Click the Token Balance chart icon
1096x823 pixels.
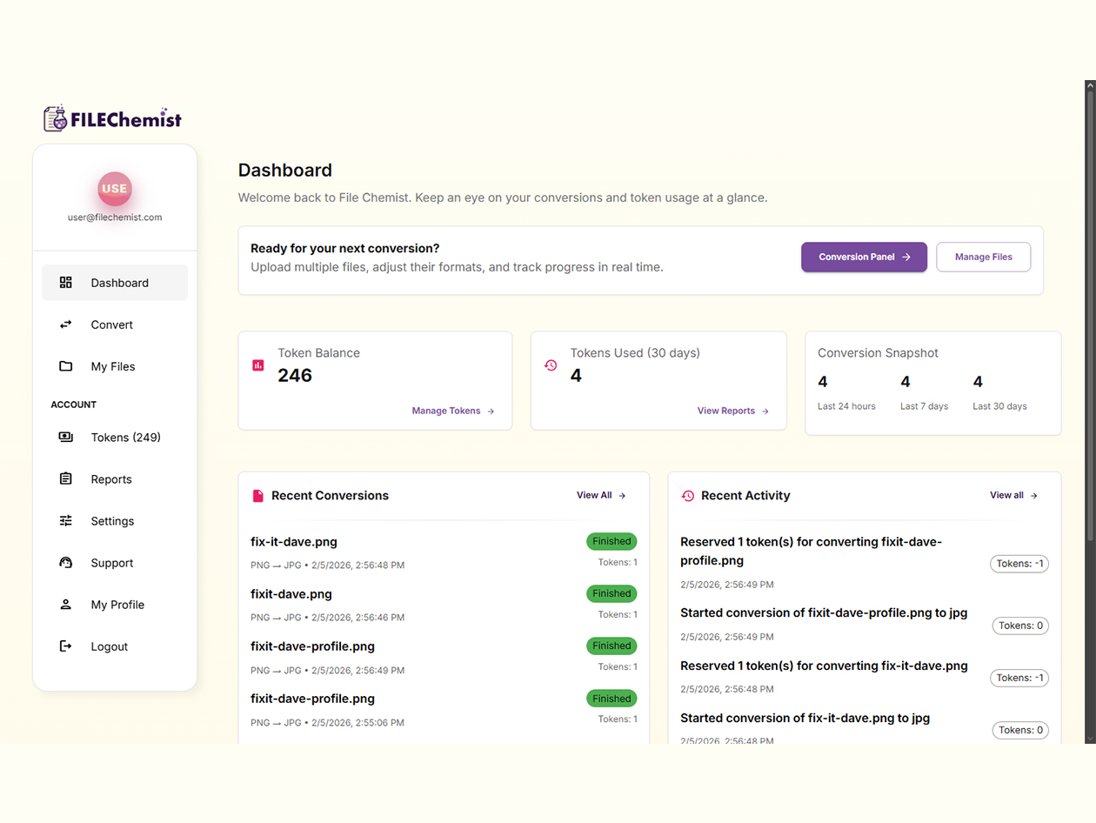tap(257, 365)
